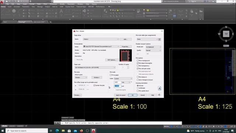236x133 pixels.
Task: Enable Plot stamp on
Action: click(x=138, y=77)
